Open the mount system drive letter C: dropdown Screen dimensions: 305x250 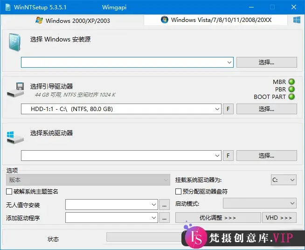[x=284, y=180]
